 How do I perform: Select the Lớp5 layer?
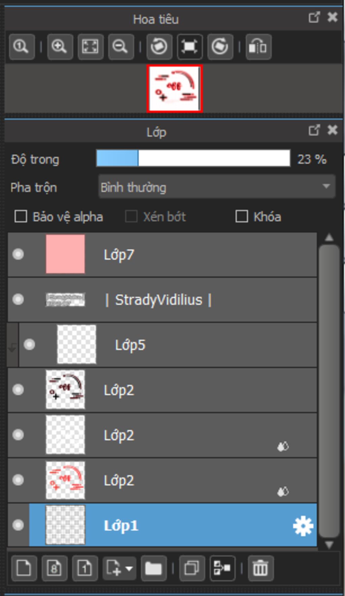pos(168,345)
